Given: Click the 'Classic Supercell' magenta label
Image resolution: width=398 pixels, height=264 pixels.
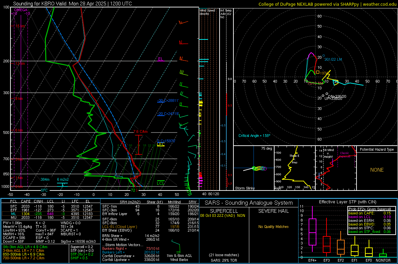Looking at the screenshot, I should (x=345, y=155).
